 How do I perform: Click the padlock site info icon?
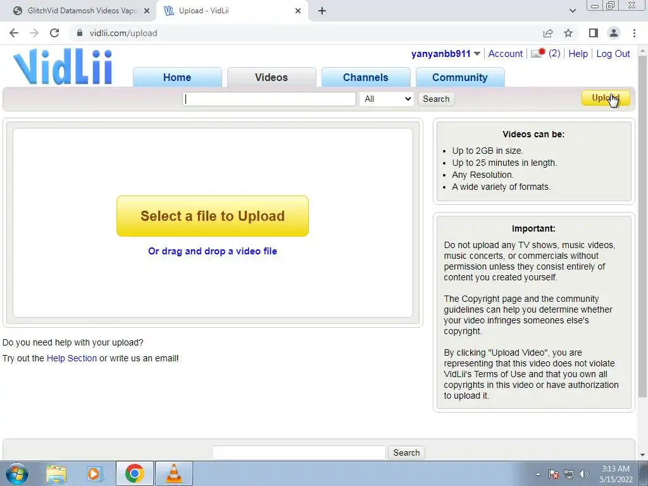point(80,33)
